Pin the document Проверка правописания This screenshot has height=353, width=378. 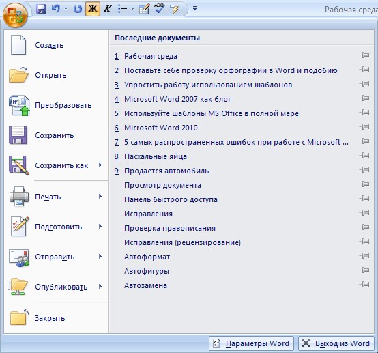coord(364,227)
